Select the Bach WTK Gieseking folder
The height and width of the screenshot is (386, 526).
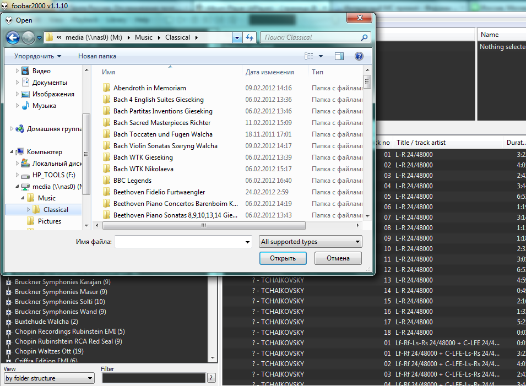click(143, 157)
